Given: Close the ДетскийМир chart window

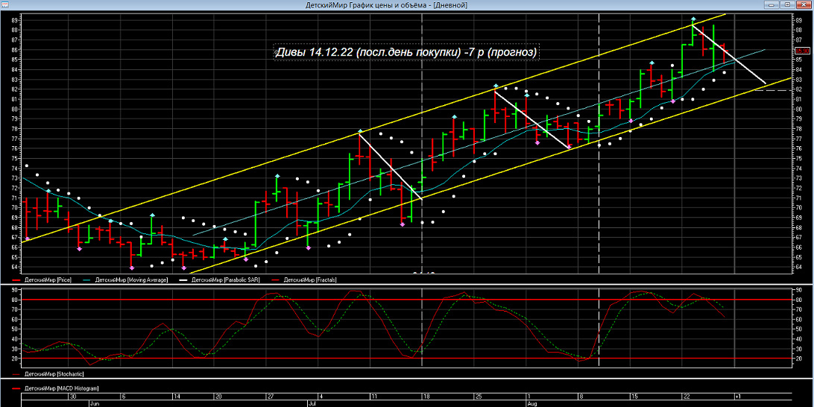Looking at the screenshot, I should tap(803, 4).
